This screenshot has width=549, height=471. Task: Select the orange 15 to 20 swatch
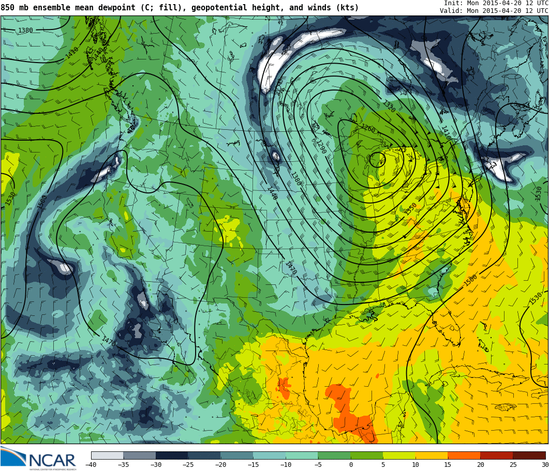click(x=464, y=455)
